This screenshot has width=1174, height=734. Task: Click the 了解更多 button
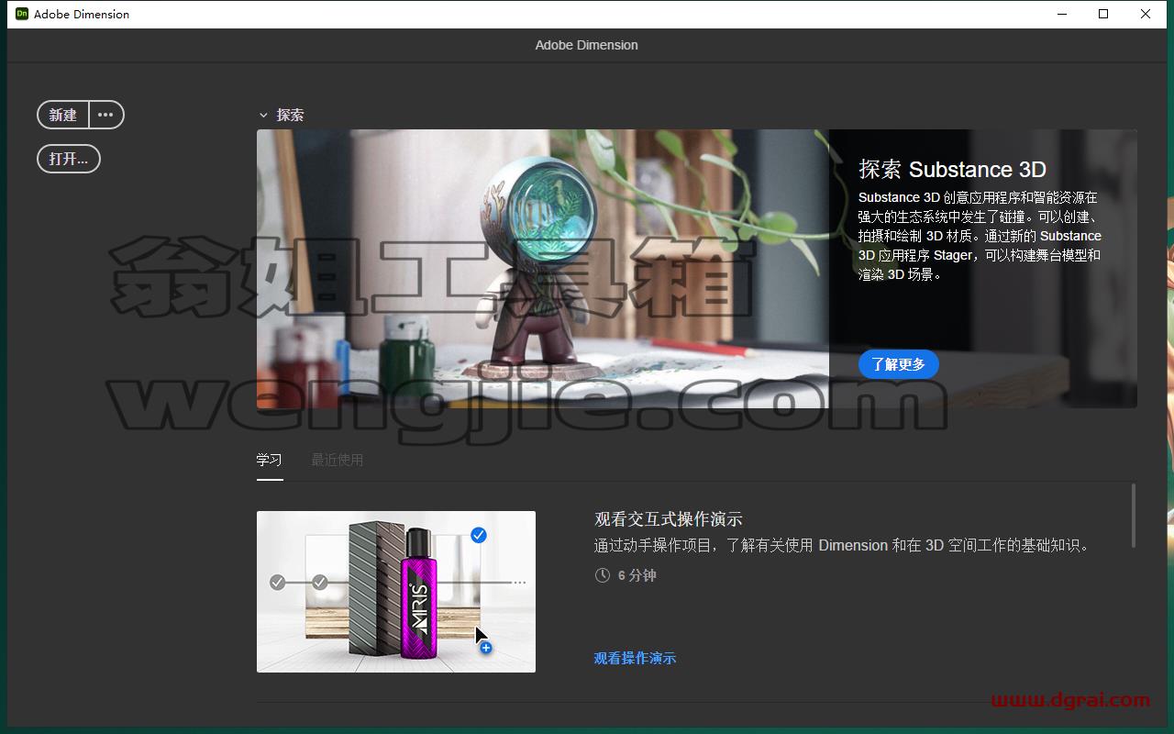pyautogui.click(x=899, y=364)
